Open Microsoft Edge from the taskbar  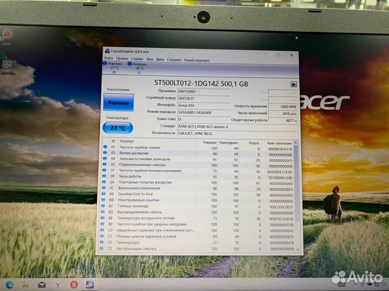pyautogui.click(x=9, y=285)
